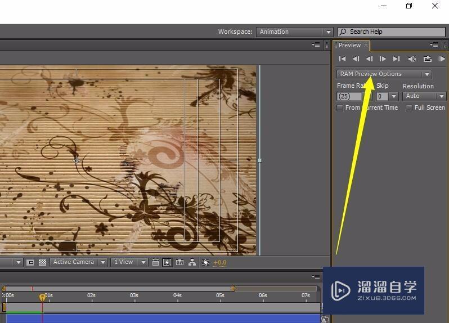Image resolution: width=449 pixels, height=323 pixels.
Task: Select the Preview panel tab
Action: click(x=349, y=45)
